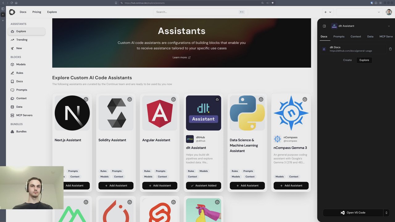The image size is (395, 222).
Task: Click the Continue hub logo
Action: [12, 12]
